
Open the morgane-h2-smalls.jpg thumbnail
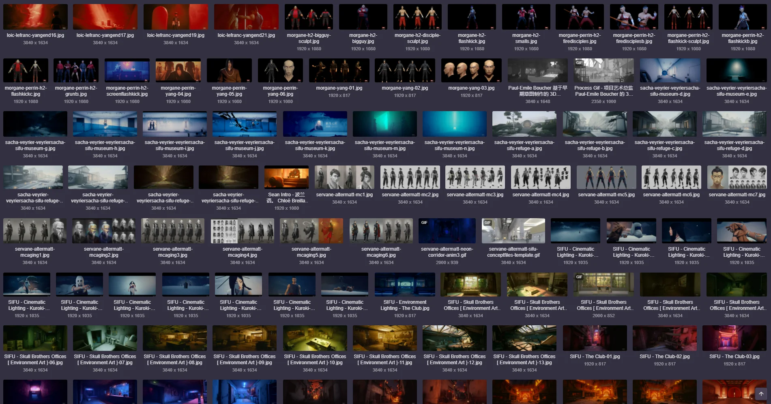pos(526,17)
